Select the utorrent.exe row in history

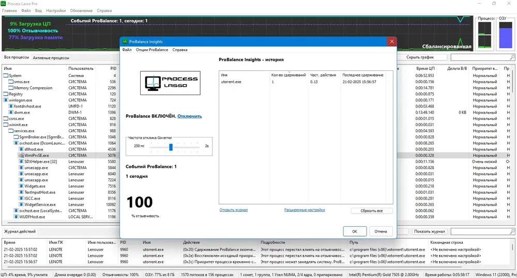pyautogui.click(x=306, y=82)
